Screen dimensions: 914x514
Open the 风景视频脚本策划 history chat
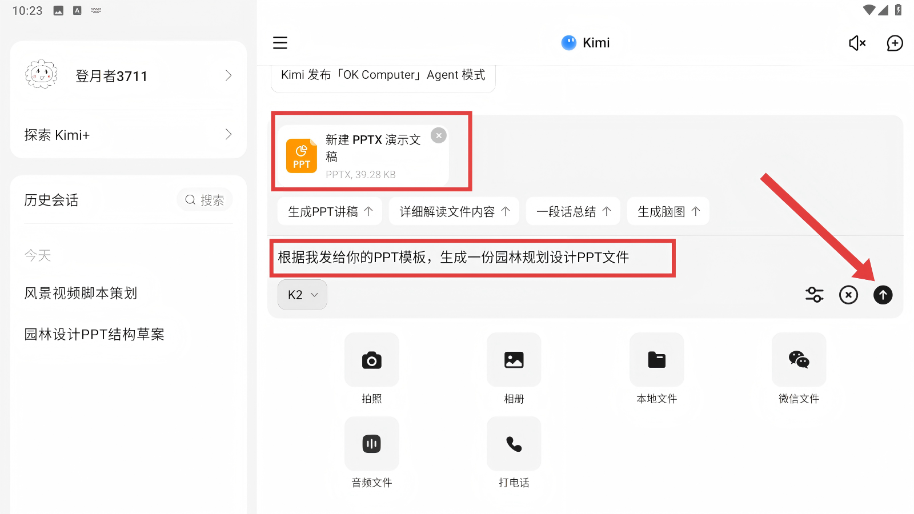click(81, 293)
